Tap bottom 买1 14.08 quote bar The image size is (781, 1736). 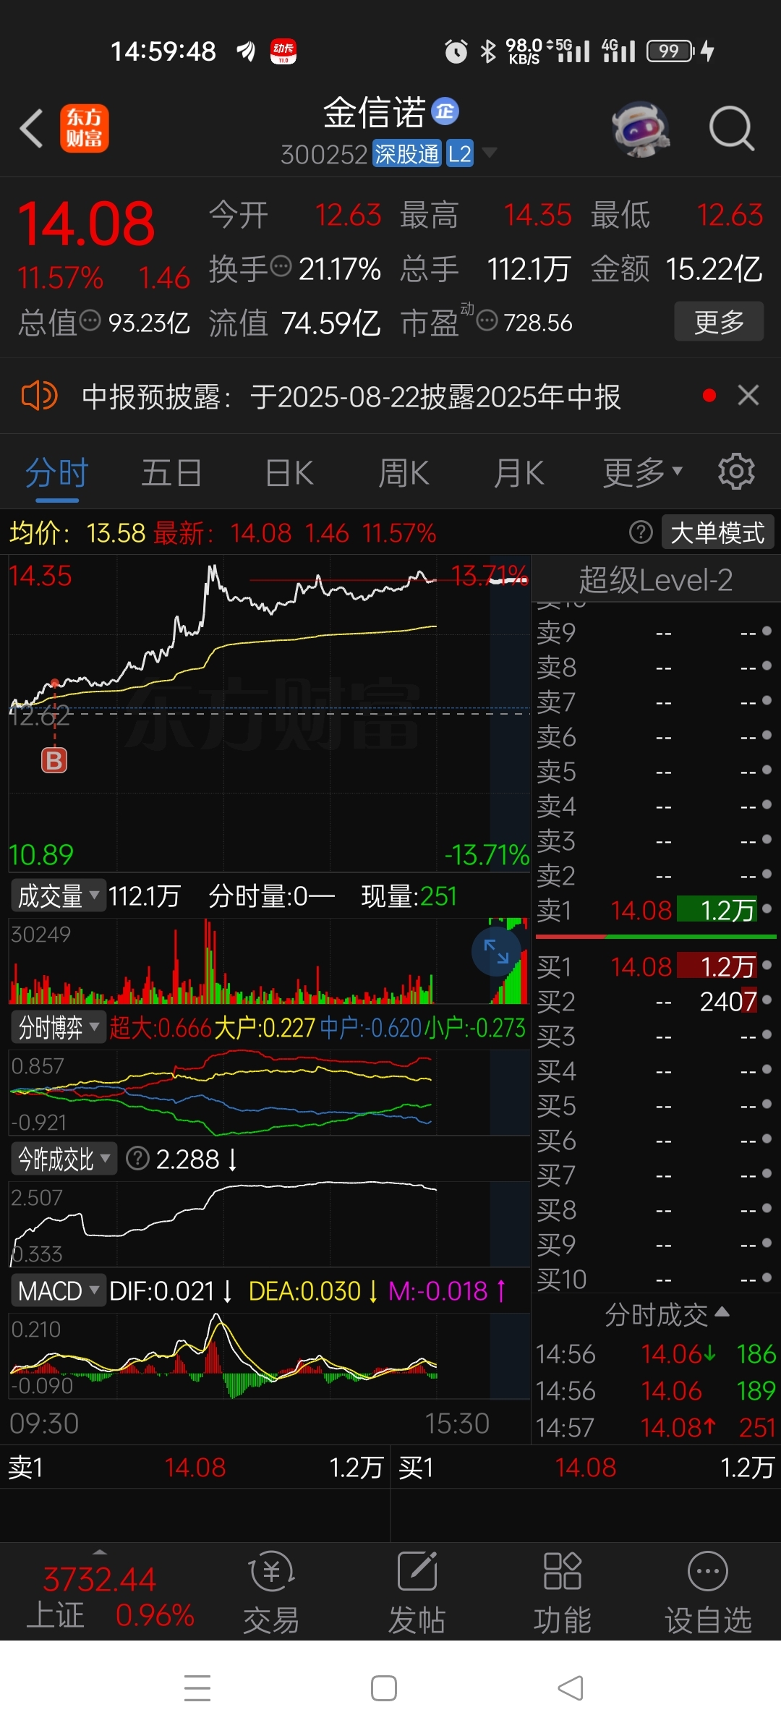[586, 1468]
